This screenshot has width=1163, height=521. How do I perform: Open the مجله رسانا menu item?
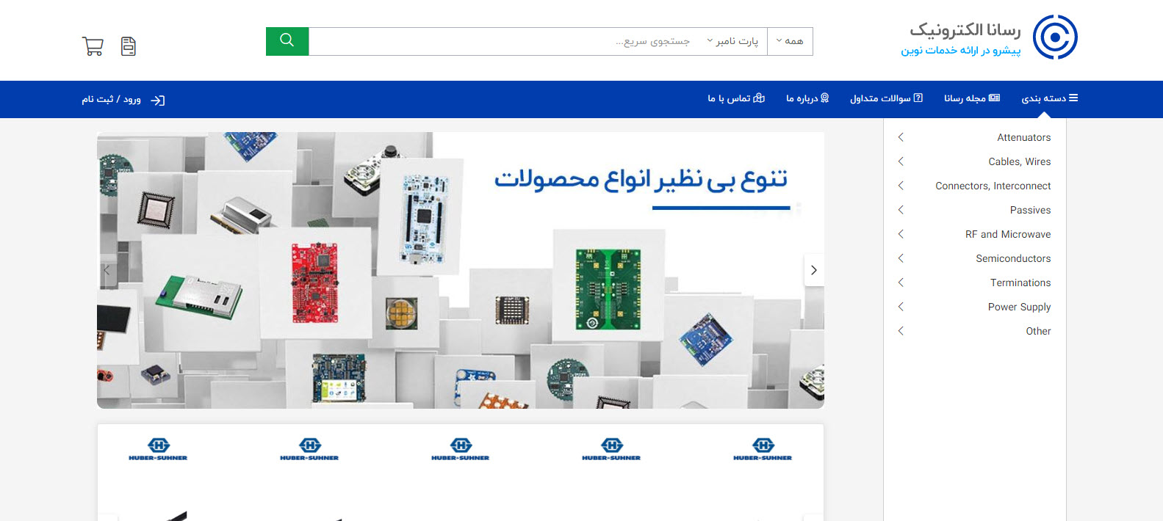point(972,98)
